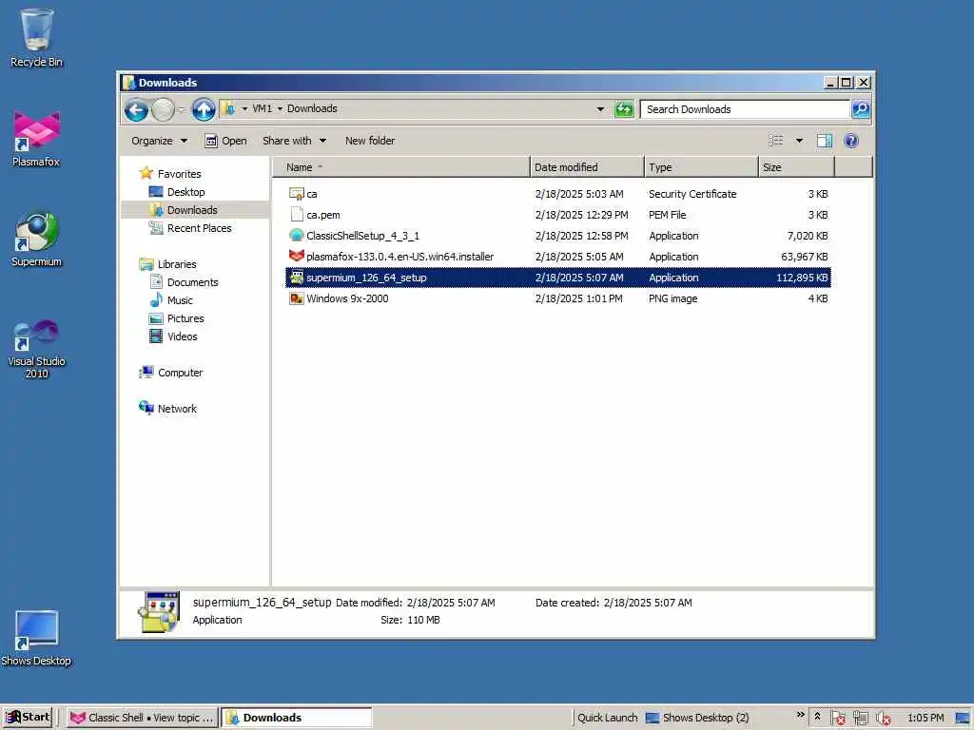Sort by the Size column header
The height and width of the screenshot is (730, 974).
pyautogui.click(x=796, y=167)
